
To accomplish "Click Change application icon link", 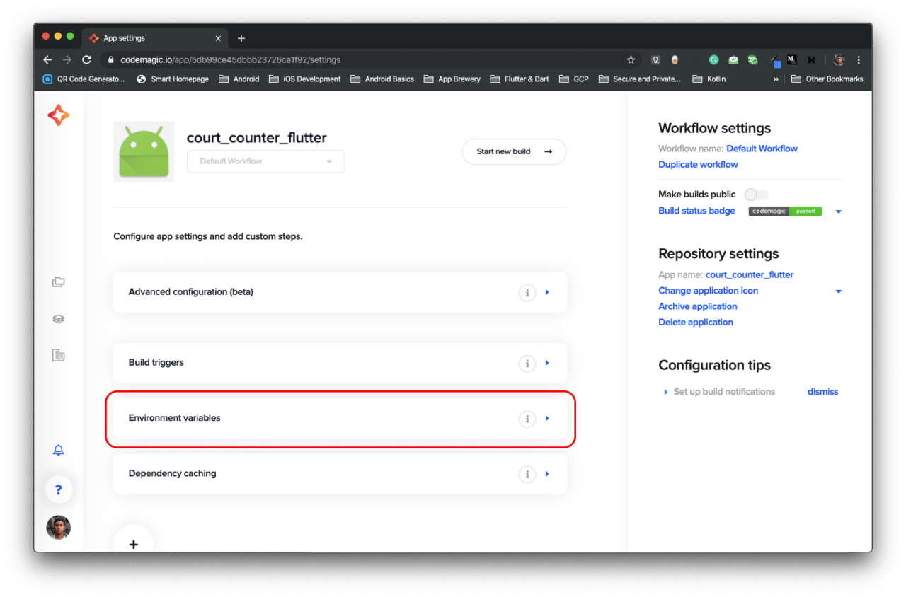I will coord(708,291).
